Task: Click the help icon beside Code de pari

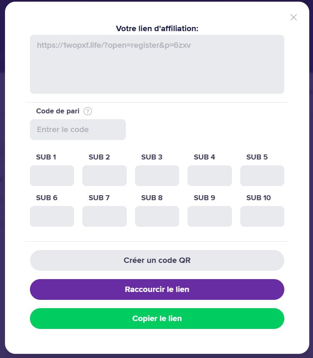Action: 88,111
